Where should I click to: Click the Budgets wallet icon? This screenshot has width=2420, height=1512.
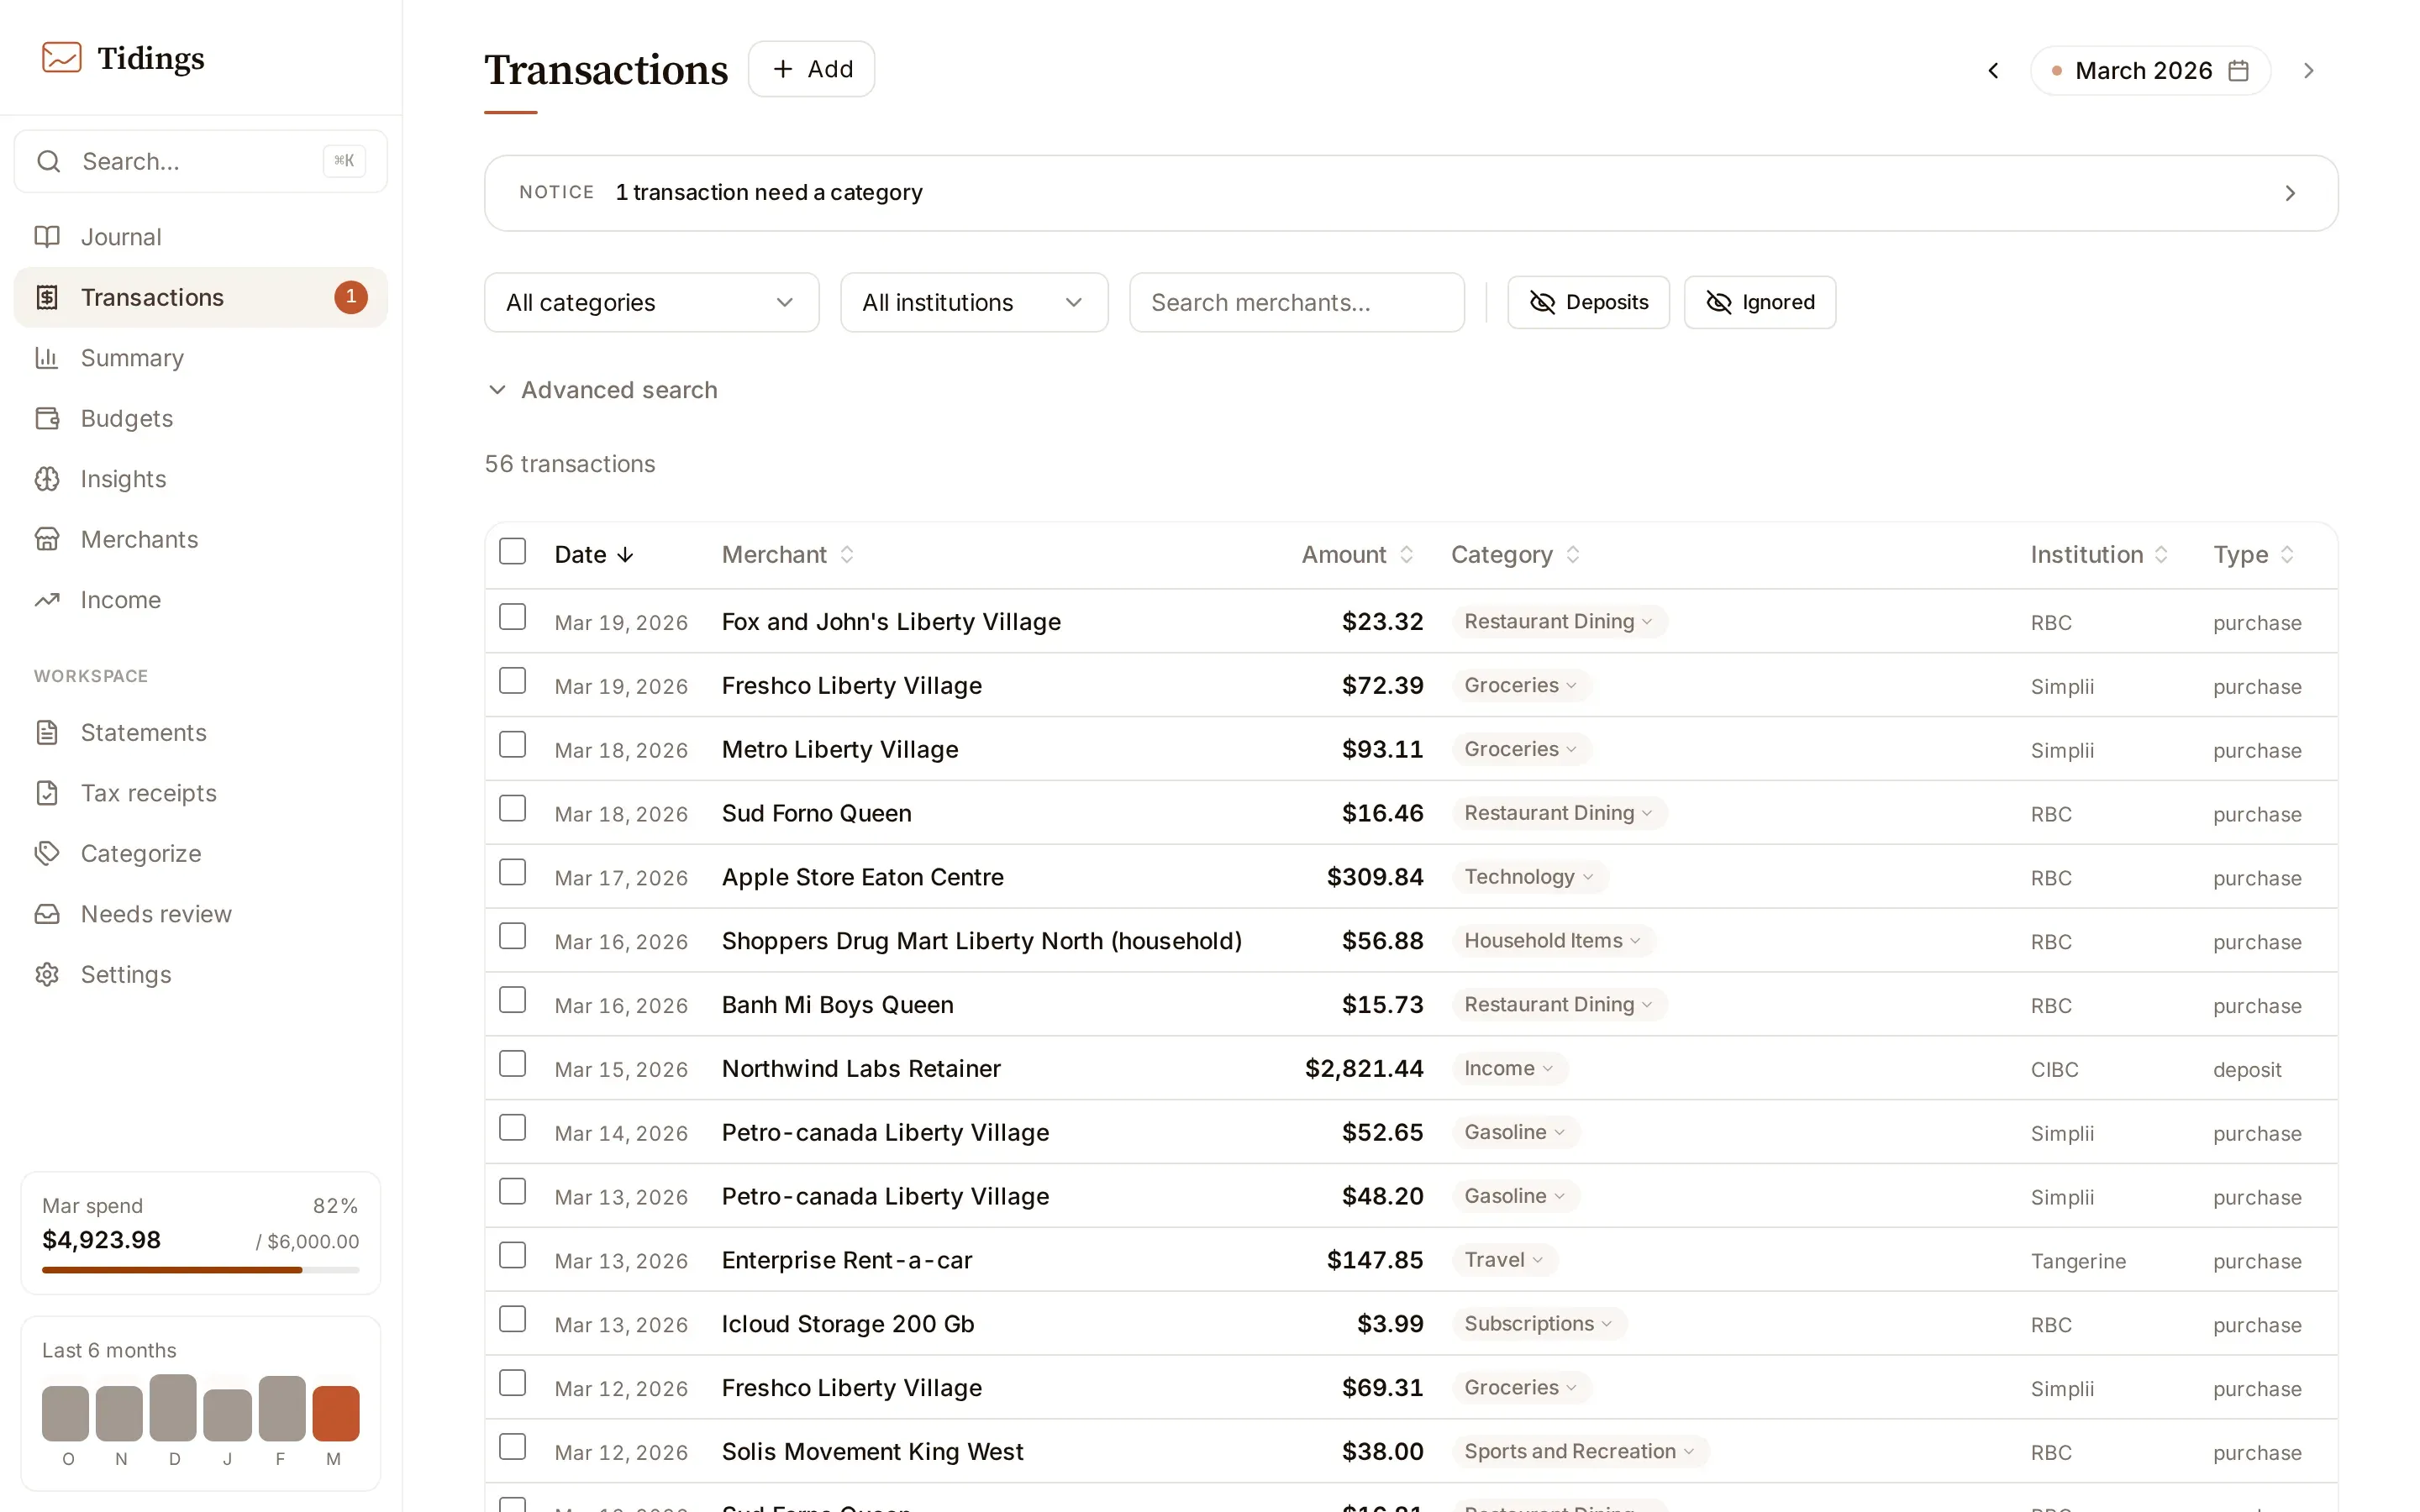tap(47, 418)
